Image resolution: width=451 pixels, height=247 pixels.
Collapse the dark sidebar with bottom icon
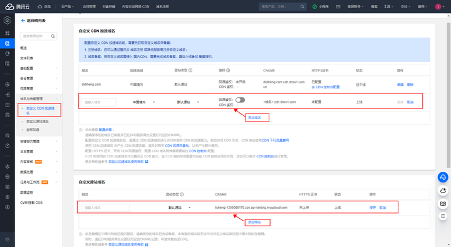coord(8,239)
